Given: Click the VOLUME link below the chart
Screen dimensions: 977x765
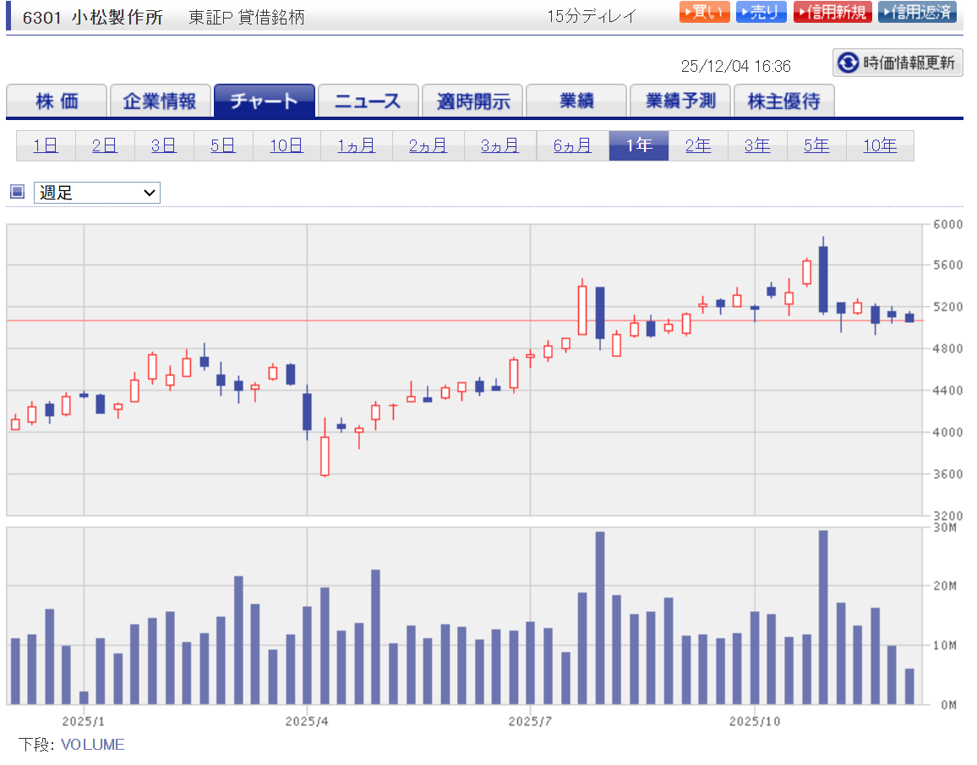Looking at the screenshot, I should pyautogui.click(x=93, y=745).
